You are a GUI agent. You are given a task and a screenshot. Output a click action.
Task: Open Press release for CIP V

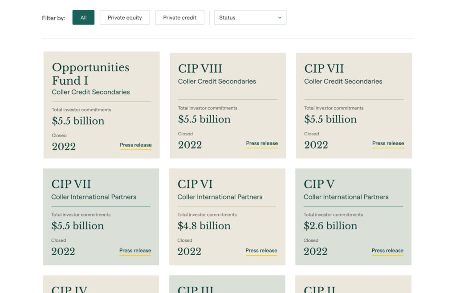click(x=388, y=251)
